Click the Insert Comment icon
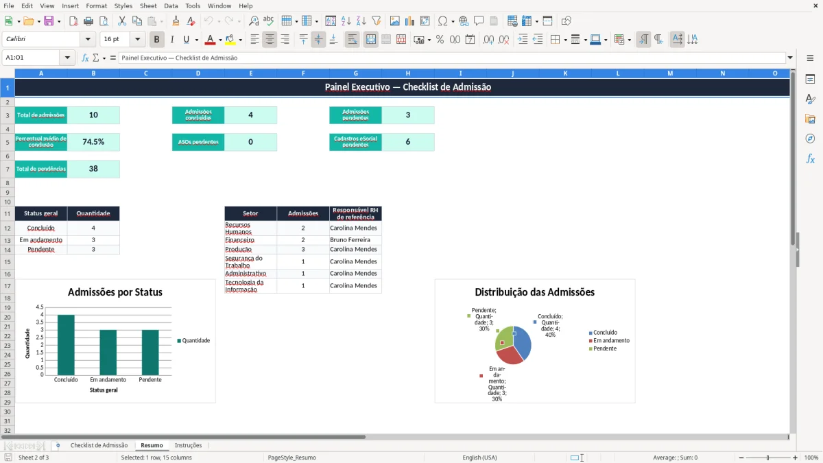 [x=479, y=21]
